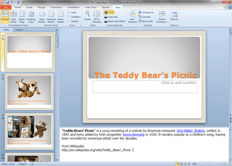Click Reading View icon in status bar

click(185, 164)
